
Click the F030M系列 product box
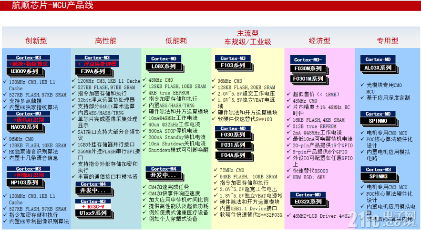click(x=308, y=68)
